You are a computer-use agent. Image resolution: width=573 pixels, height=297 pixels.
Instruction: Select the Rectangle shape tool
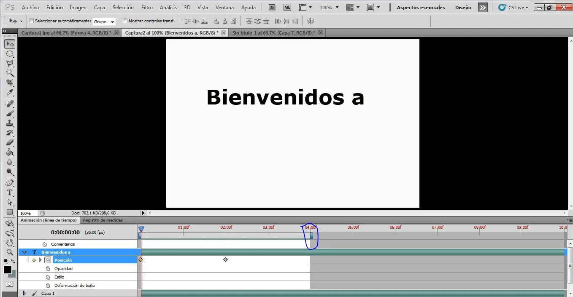pyautogui.click(x=10, y=212)
